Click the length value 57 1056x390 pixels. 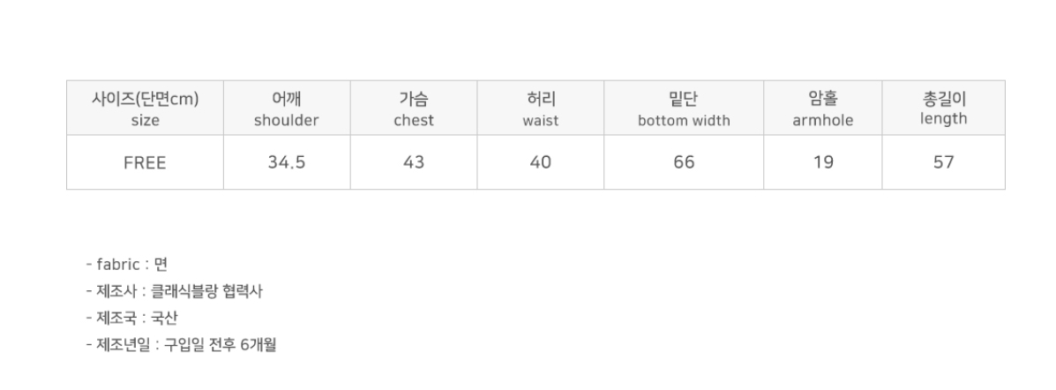[x=943, y=162]
